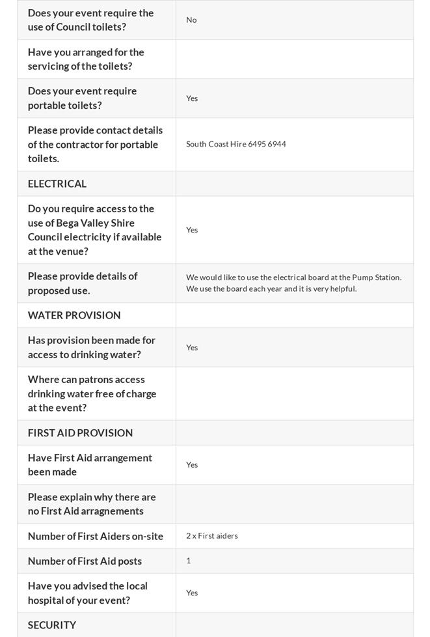430x637 pixels.
Task: Click 'Yes' for Council electricity access
Action: pyautogui.click(x=192, y=230)
